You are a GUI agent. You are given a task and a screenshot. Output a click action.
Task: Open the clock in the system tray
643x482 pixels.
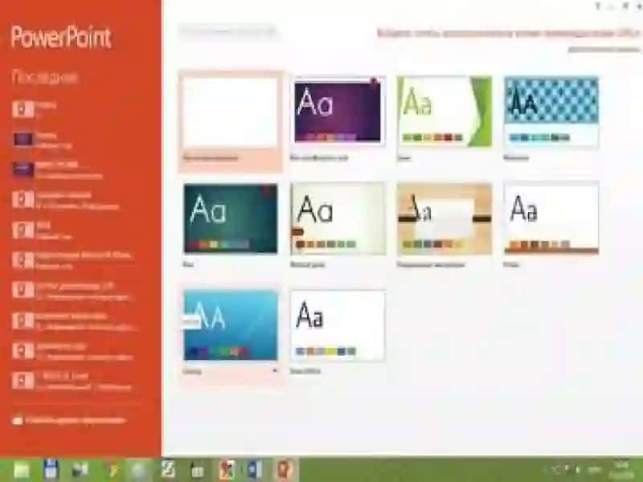(622, 470)
